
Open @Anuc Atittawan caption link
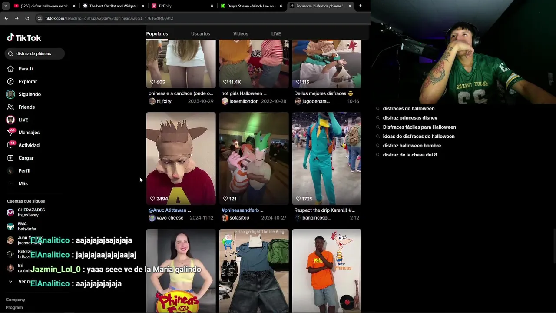tap(168, 210)
